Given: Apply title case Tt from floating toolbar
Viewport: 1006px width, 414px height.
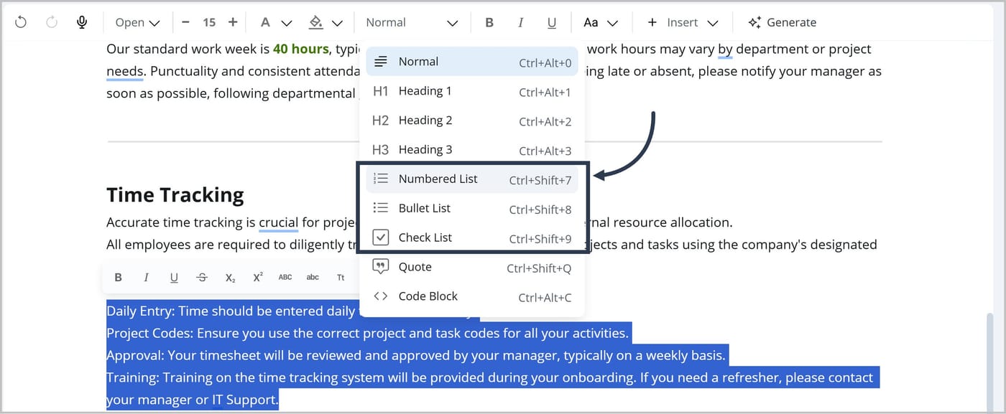Looking at the screenshot, I should pos(341,278).
